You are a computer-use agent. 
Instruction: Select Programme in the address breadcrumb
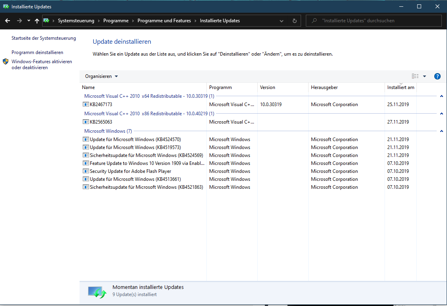click(116, 21)
